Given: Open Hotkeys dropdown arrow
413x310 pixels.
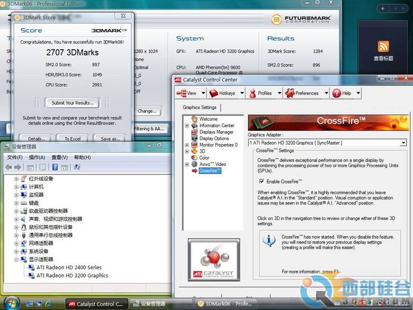Looking at the screenshot, I should point(242,93).
